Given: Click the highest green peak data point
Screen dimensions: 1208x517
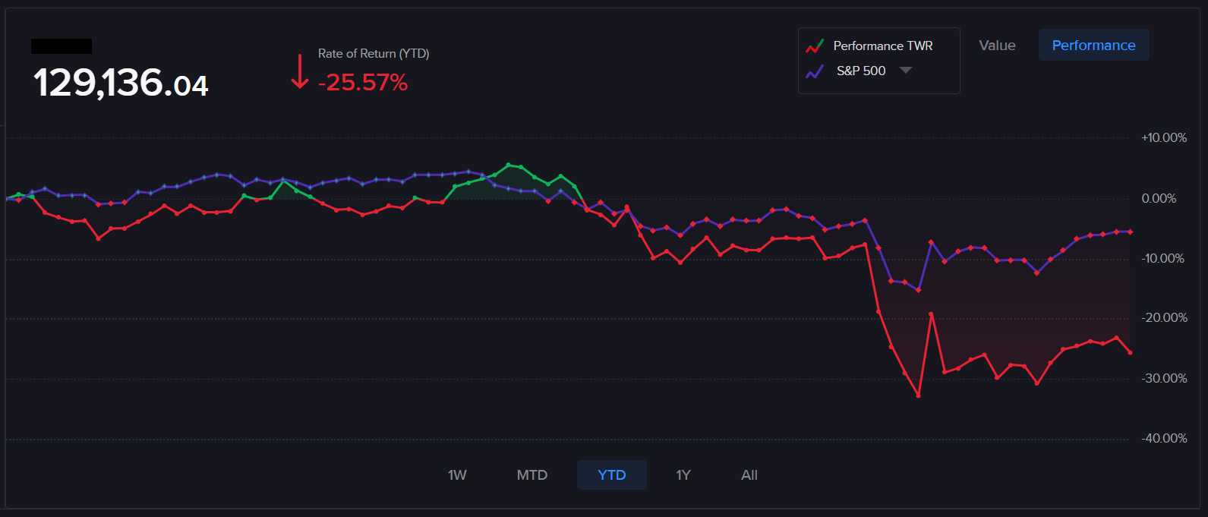Looking at the screenshot, I should 509,165.
